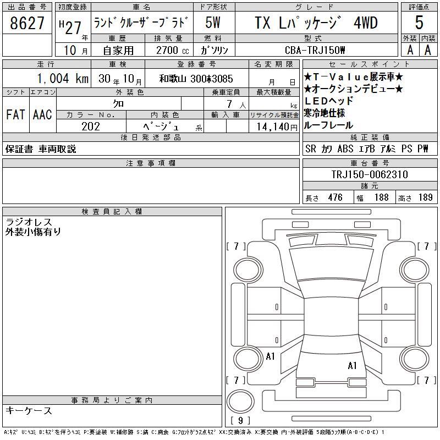This screenshot has width=440, height=440.
Task: Select registration number 和歌山 300*3085
Action: [x=196, y=79]
